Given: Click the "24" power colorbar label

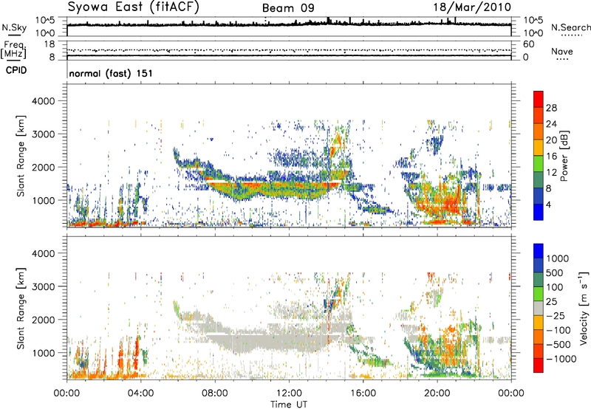Looking at the screenshot, I should (x=551, y=124).
